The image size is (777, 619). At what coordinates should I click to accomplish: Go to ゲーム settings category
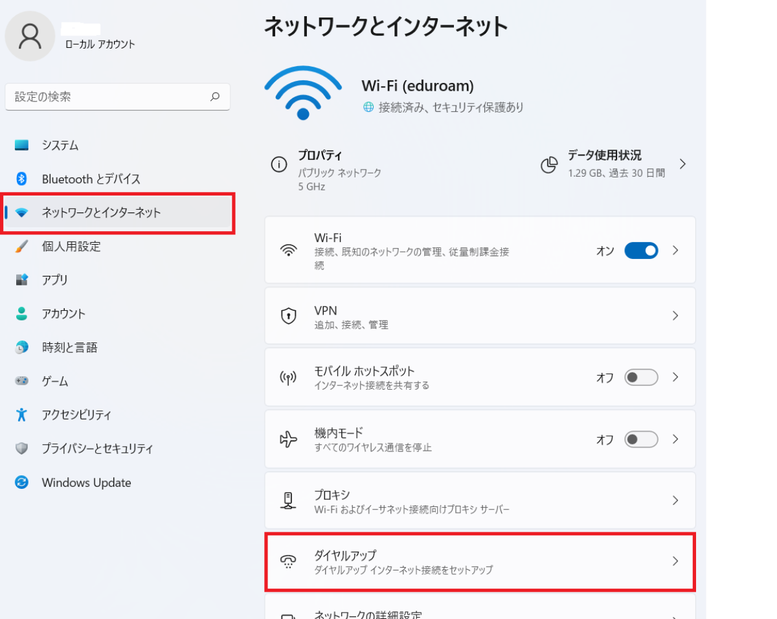click(x=118, y=381)
